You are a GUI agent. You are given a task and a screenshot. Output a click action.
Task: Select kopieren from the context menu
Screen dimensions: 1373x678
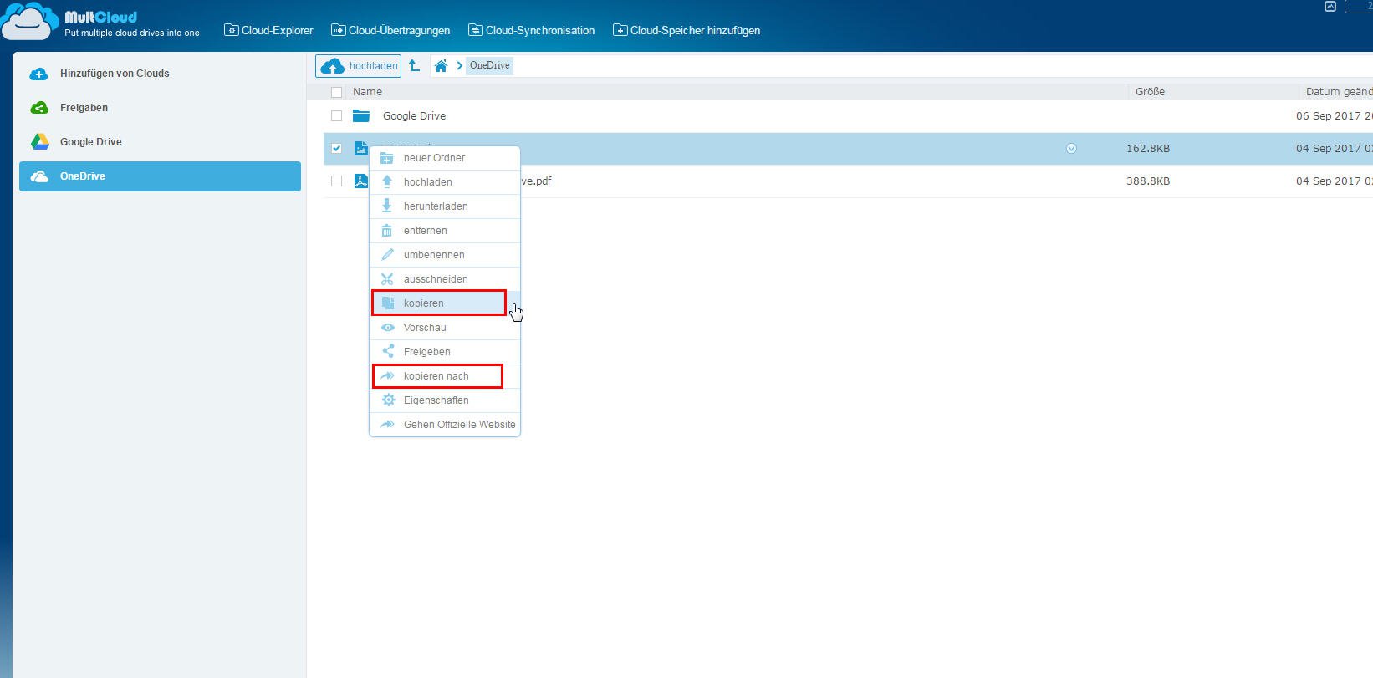tap(424, 303)
